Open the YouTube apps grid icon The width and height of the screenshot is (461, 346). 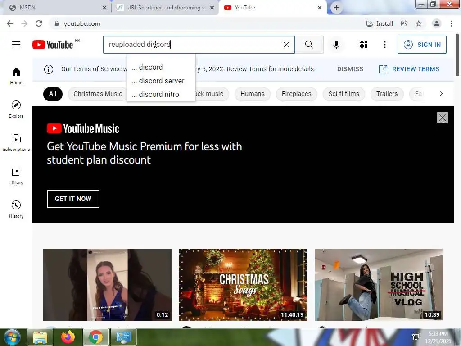[x=363, y=45]
